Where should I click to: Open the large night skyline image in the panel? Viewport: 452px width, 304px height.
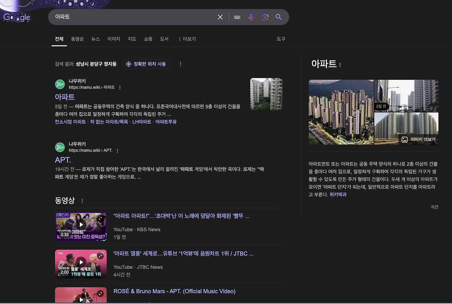(x=341, y=112)
